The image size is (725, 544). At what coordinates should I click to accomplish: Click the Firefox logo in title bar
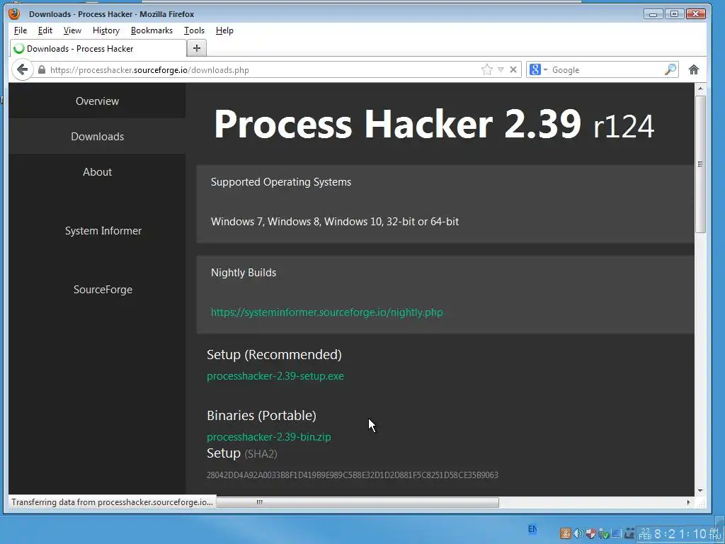(x=15, y=13)
